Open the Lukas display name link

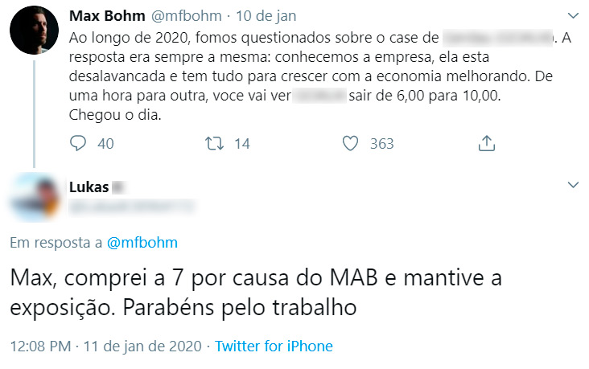[89, 187]
